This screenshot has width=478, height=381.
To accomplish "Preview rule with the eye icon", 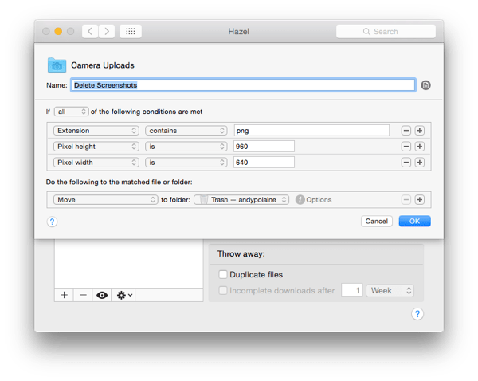I will 102,295.
